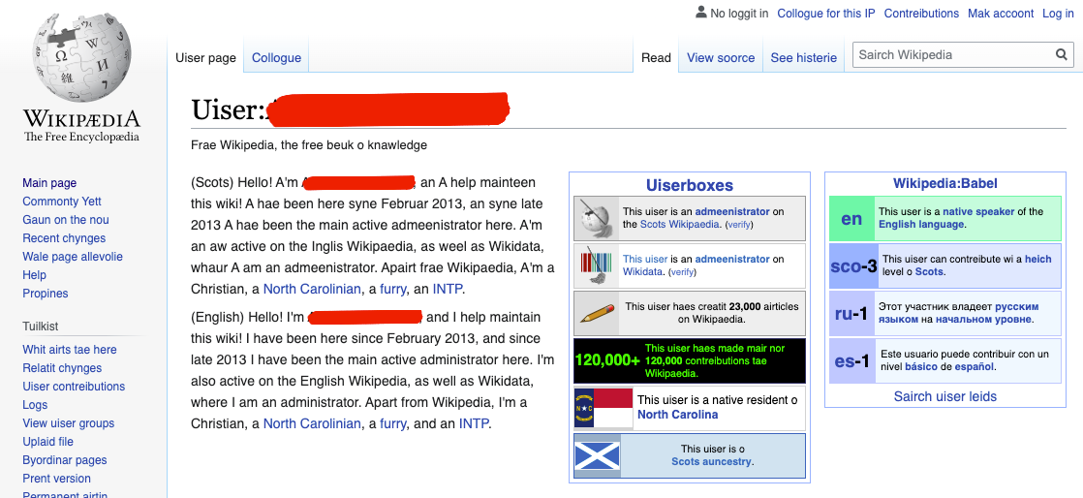The width and height of the screenshot is (1083, 498).
Task: Click INTP link in Scots paragraph
Action: click(449, 289)
